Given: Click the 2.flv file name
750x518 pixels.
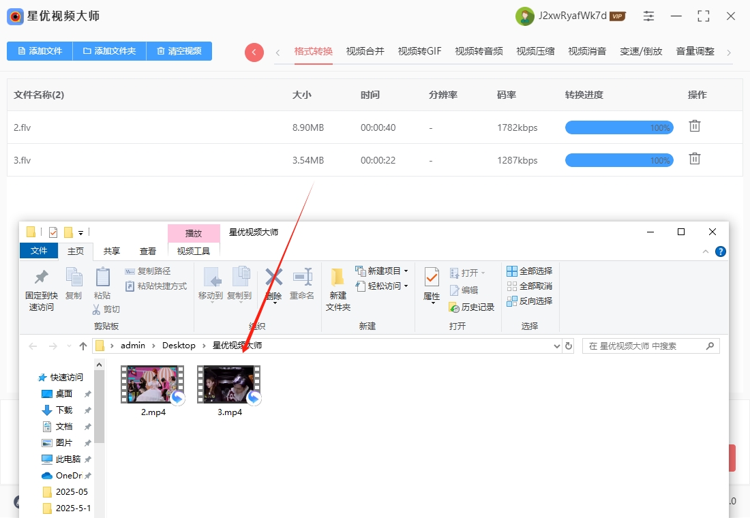Looking at the screenshot, I should [x=22, y=127].
